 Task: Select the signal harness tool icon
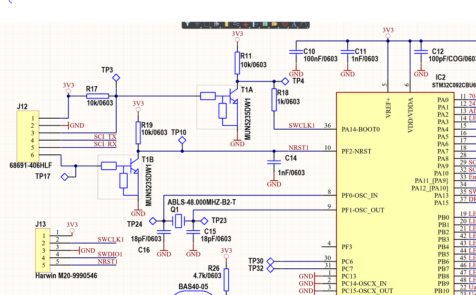(x=255, y=24)
